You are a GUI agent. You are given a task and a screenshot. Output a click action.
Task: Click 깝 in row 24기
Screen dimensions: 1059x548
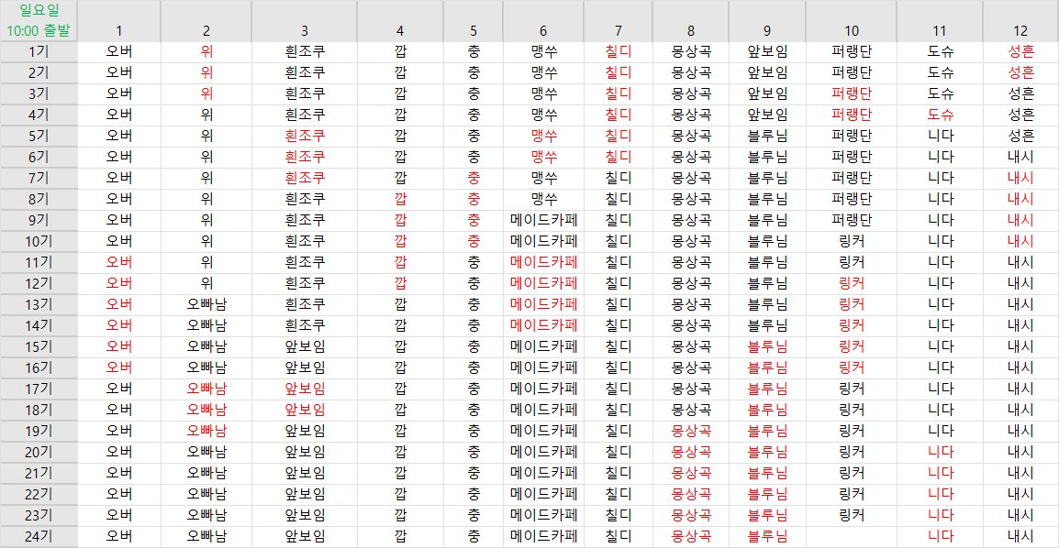point(400,536)
